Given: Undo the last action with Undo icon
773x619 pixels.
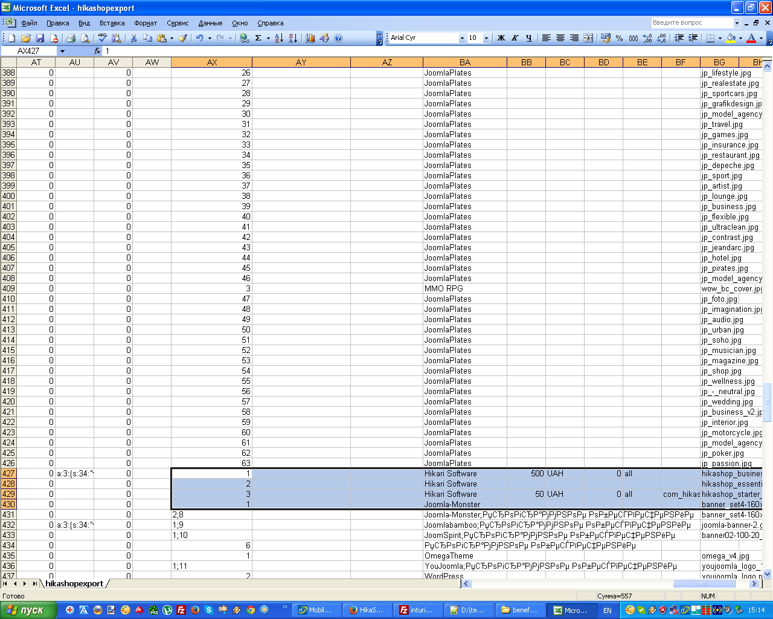Looking at the screenshot, I should point(199,38).
